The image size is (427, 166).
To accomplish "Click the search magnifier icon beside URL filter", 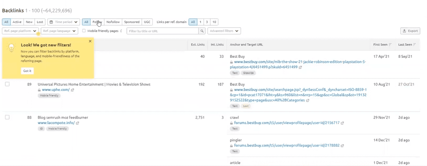I will click(x=202, y=31).
